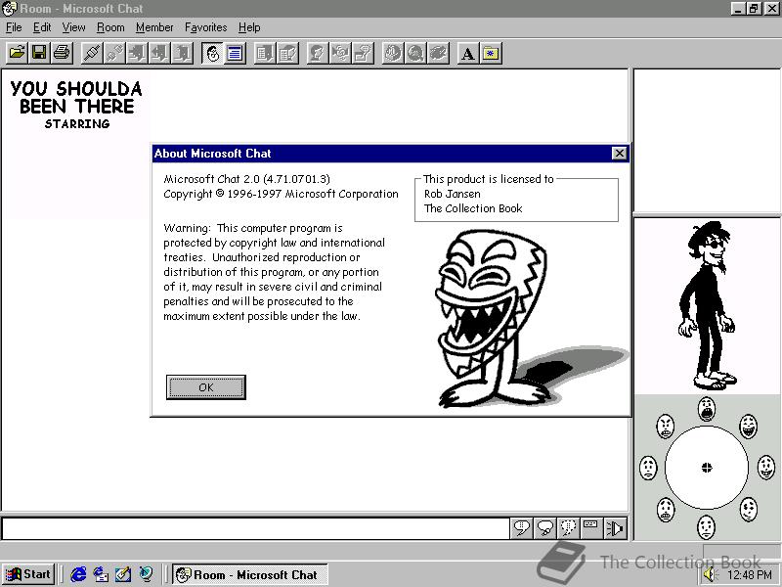Click the Save floppy disk toolbar icon
The width and height of the screenshot is (782, 587).
pos(39,53)
